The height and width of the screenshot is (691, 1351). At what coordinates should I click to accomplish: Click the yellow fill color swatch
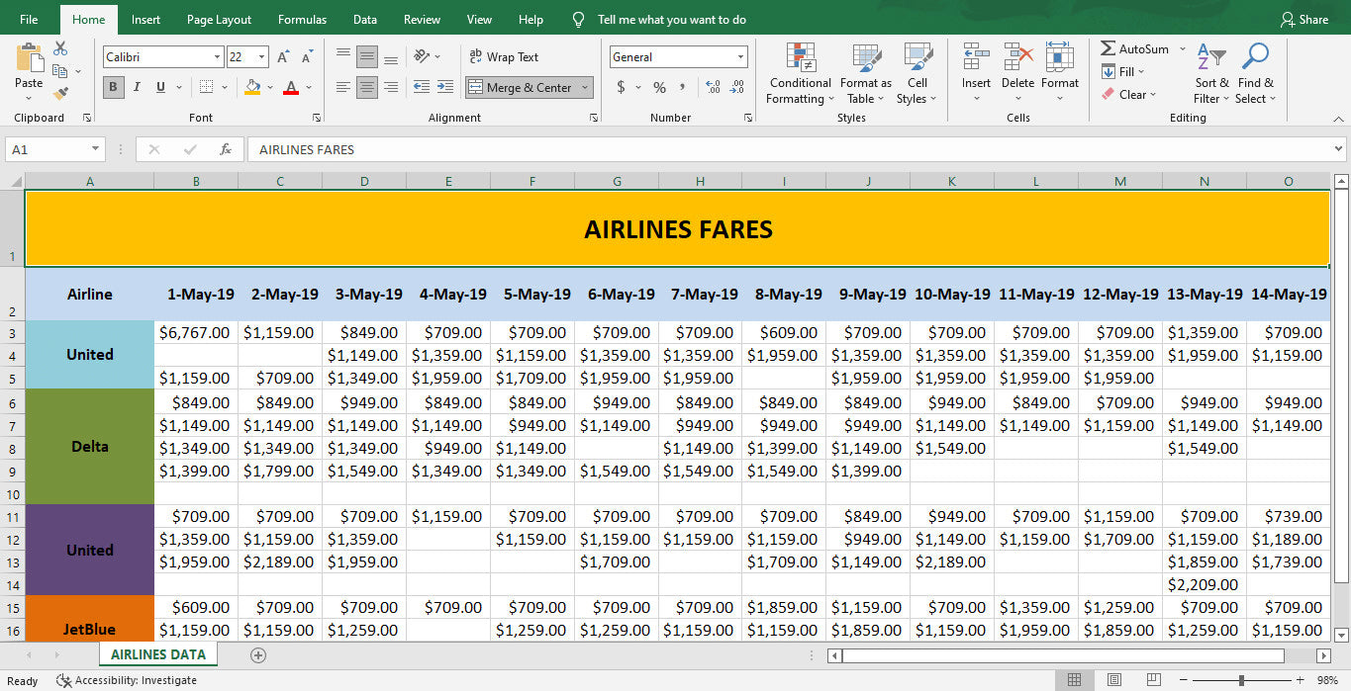252,87
